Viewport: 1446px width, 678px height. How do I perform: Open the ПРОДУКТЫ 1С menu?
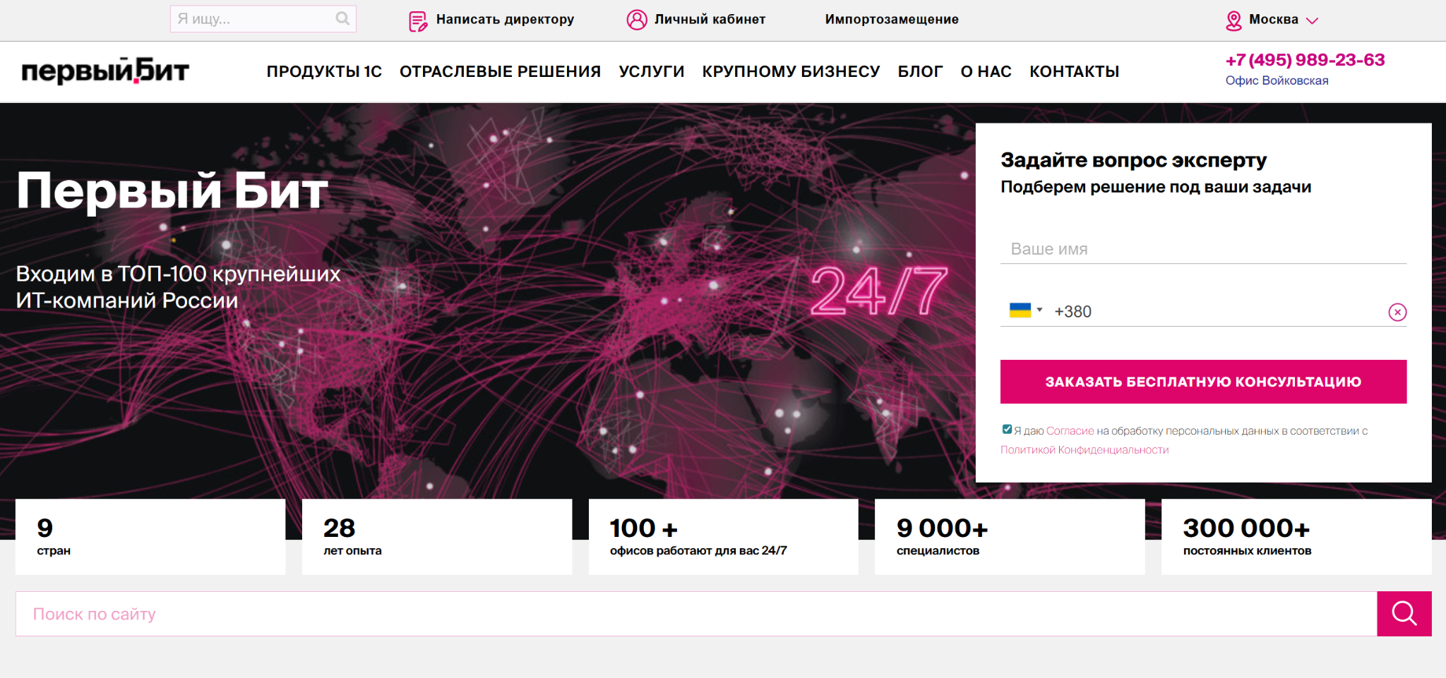324,71
